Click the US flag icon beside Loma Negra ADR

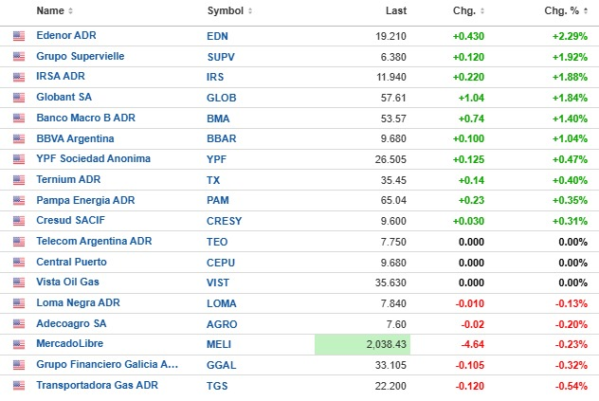tap(19, 303)
